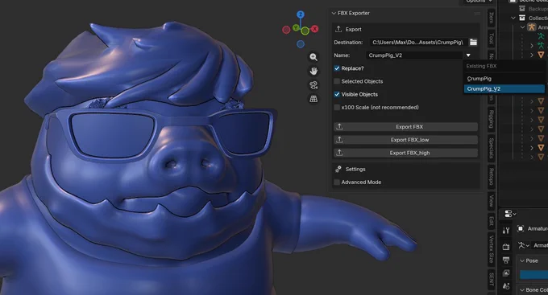The height and width of the screenshot is (295, 548).
Task: Open Tool properties tab wrench icon
Action: 506,231
